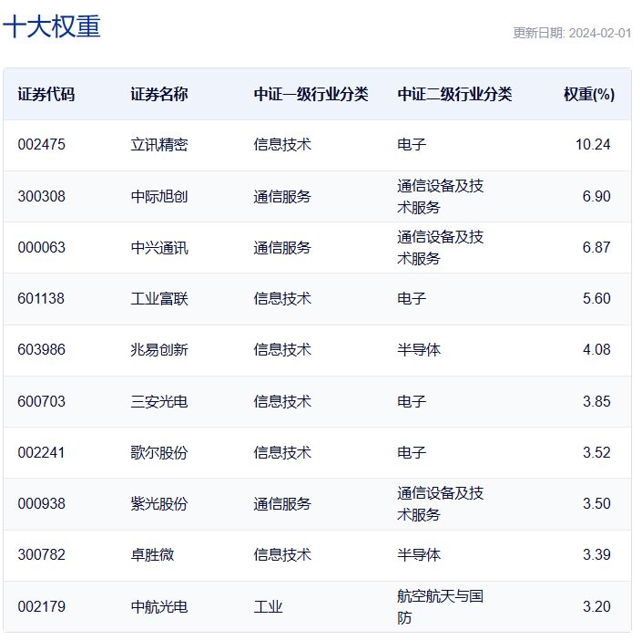Select the 中航光电 stock name
The image size is (642, 640).
click(x=159, y=607)
